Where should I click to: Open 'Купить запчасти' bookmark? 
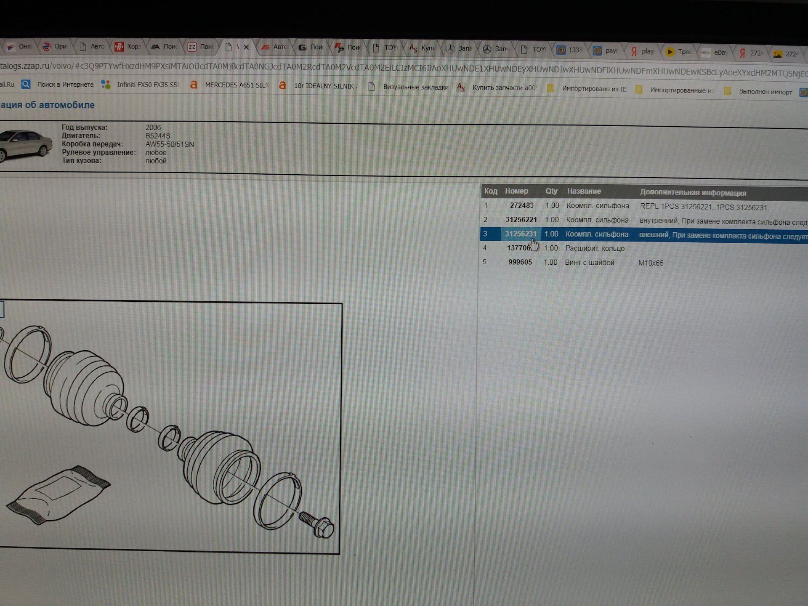pos(504,88)
